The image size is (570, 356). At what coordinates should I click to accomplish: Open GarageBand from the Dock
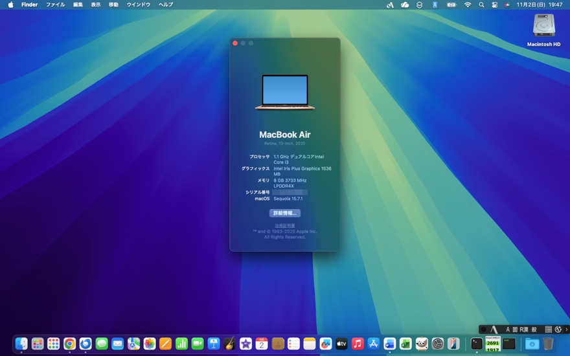[x=229, y=344]
